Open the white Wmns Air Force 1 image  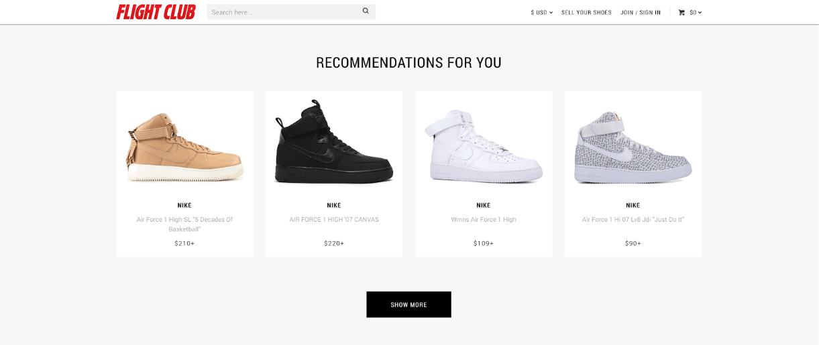click(x=484, y=145)
